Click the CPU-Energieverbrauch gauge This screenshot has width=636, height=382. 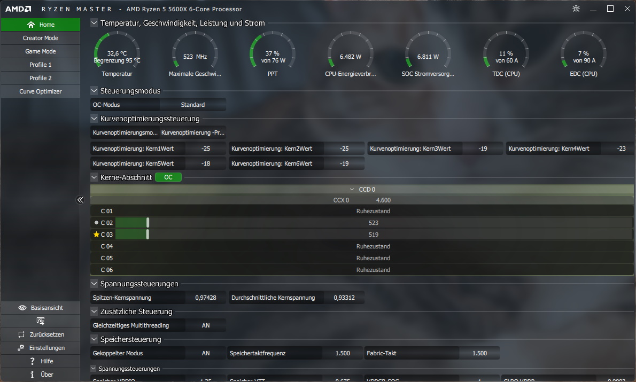[x=351, y=54]
